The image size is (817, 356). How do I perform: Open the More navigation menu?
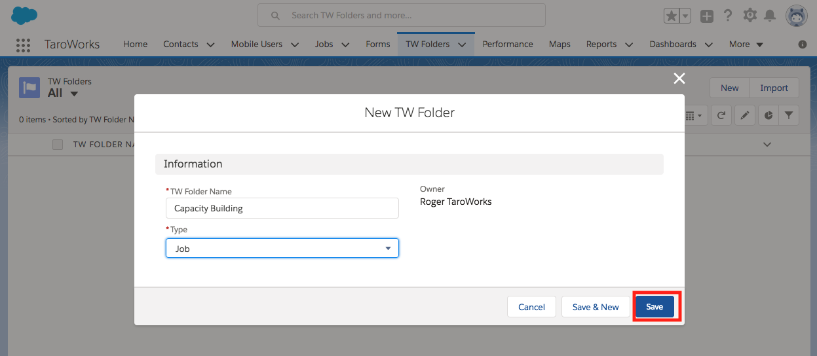click(746, 44)
